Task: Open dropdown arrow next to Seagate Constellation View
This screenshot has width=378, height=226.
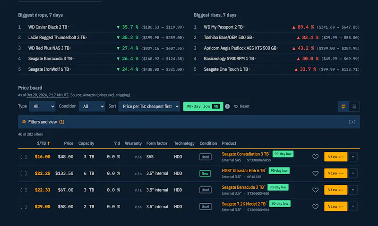Action: [353, 157]
